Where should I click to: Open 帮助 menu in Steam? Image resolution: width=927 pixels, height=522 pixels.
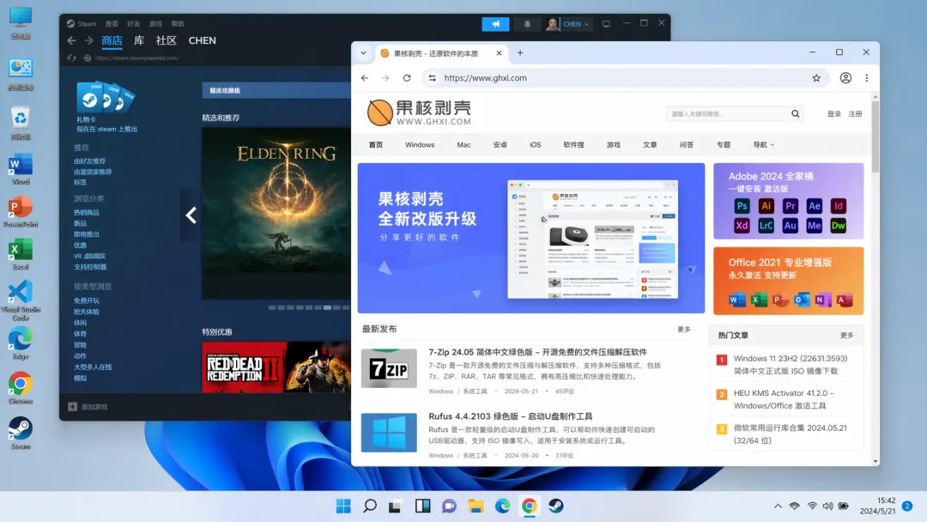click(x=178, y=24)
